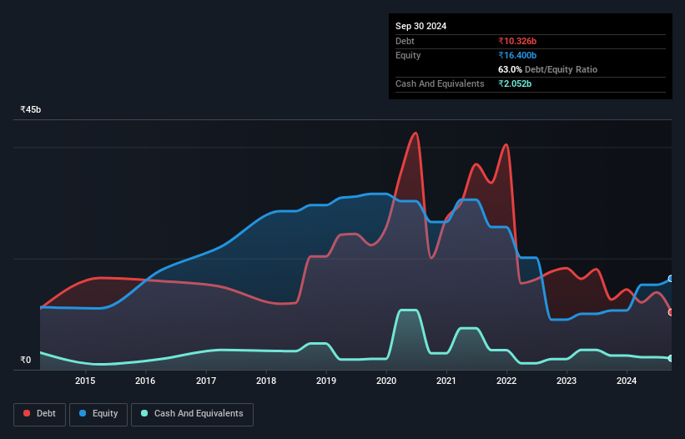Screen dimensions: 685x439
Task: Click the 2022 x-axis label
Action: coord(506,381)
